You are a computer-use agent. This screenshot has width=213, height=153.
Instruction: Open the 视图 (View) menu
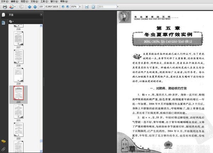tap(24, 1)
